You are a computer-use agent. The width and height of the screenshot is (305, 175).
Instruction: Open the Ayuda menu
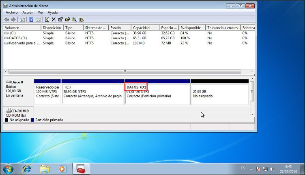point(52,13)
